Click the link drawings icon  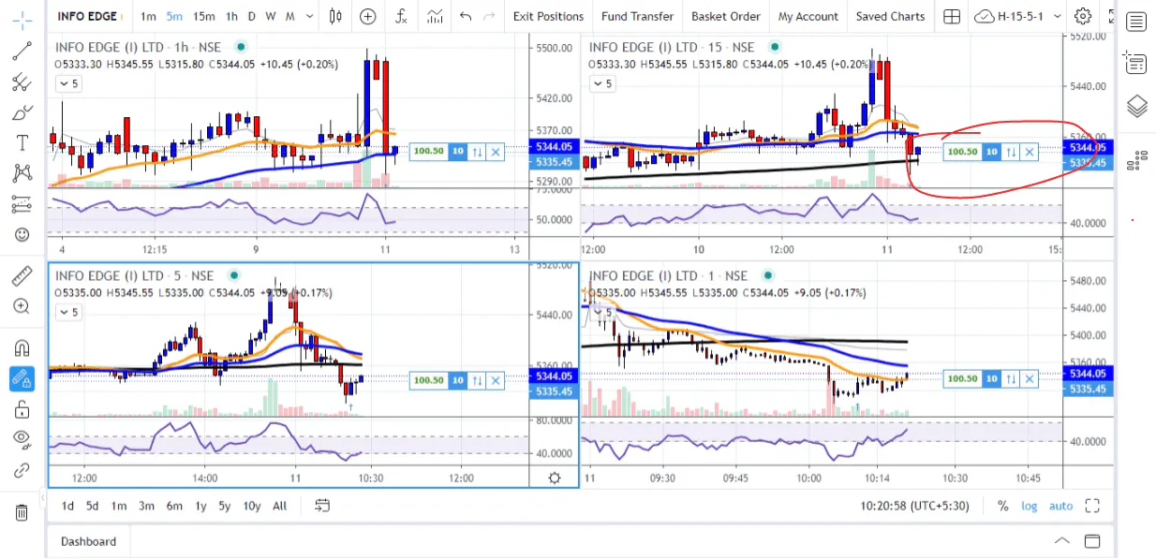(22, 469)
